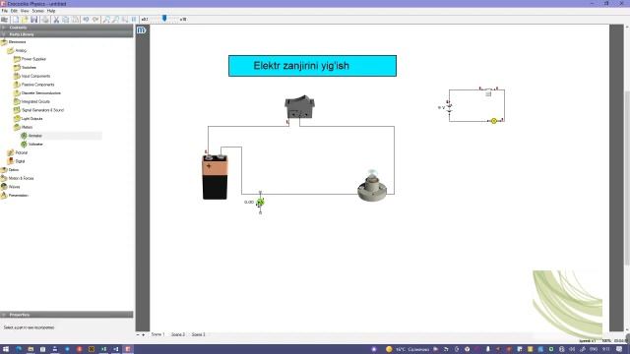Open the Integrated Circuits folder
Image resolution: width=630 pixels, height=354 pixels.
coord(32,101)
